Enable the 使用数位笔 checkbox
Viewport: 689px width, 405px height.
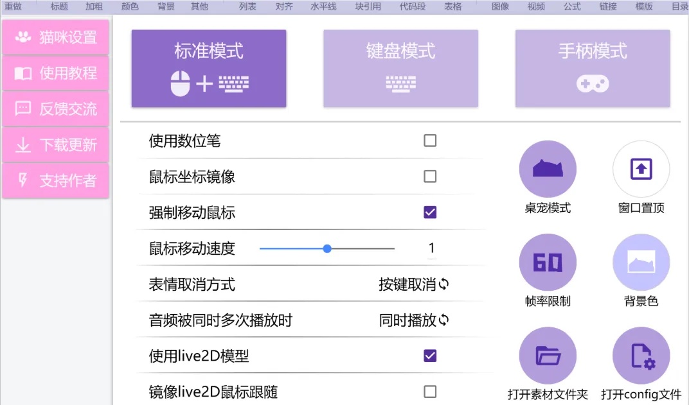coord(431,141)
